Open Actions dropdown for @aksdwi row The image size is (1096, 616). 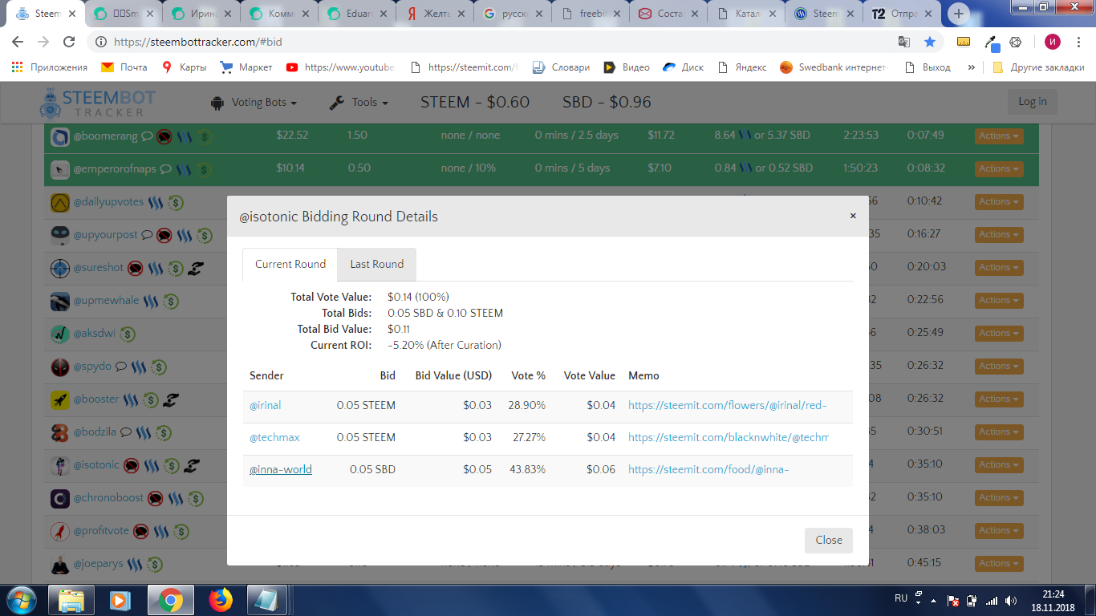pyautogui.click(x=999, y=333)
